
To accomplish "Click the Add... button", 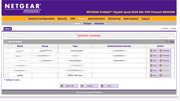I will pyautogui.click(x=109, y=86).
